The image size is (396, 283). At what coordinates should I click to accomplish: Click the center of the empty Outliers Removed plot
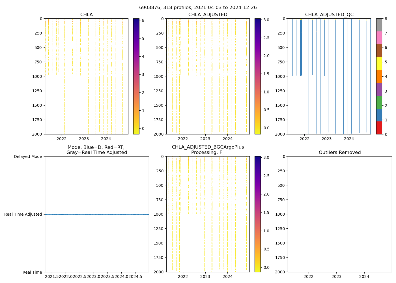339,214
